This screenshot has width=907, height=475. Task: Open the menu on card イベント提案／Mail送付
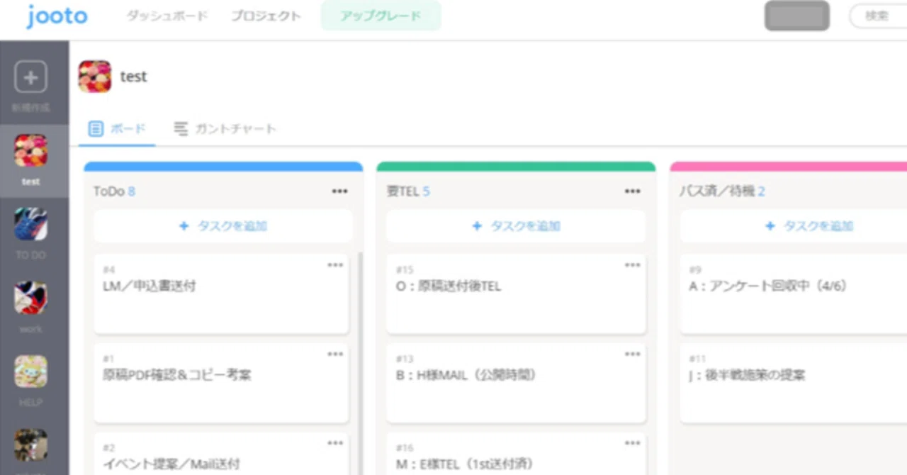point(335,443)
